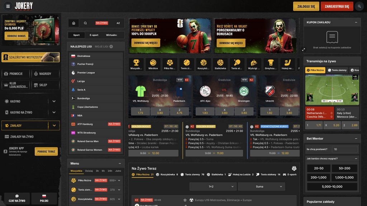The image size is (367, 206).
Task: Select the Wkrótce clock icon
Action: [153, 64]
